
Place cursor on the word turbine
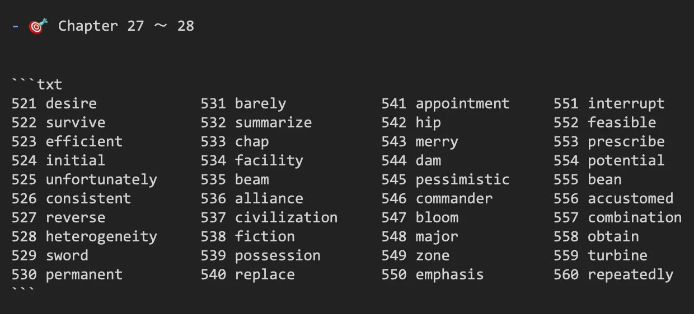point(617,255)
